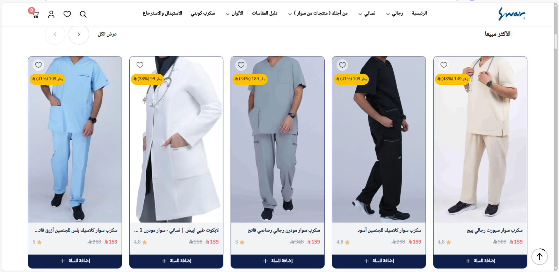Expand the رجالي dropdown menu
Viewport: 559px width, 272px height.
tap(394, 13)
